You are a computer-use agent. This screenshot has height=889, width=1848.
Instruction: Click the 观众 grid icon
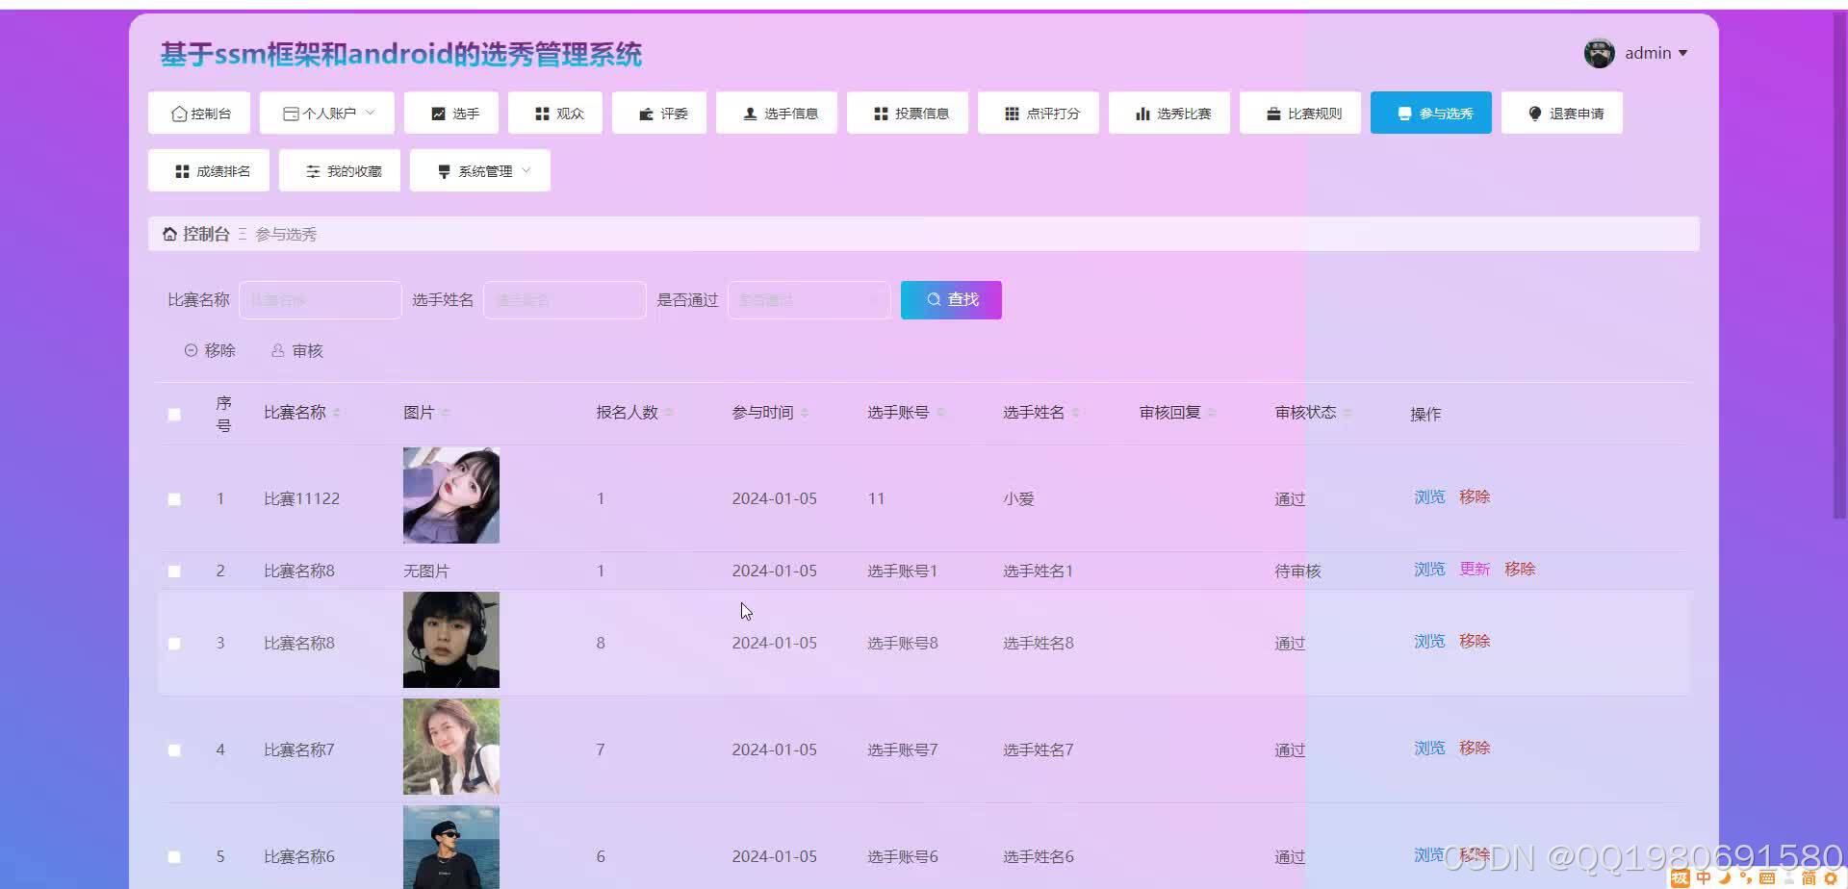pyautogui.click(x=542, y=113)
